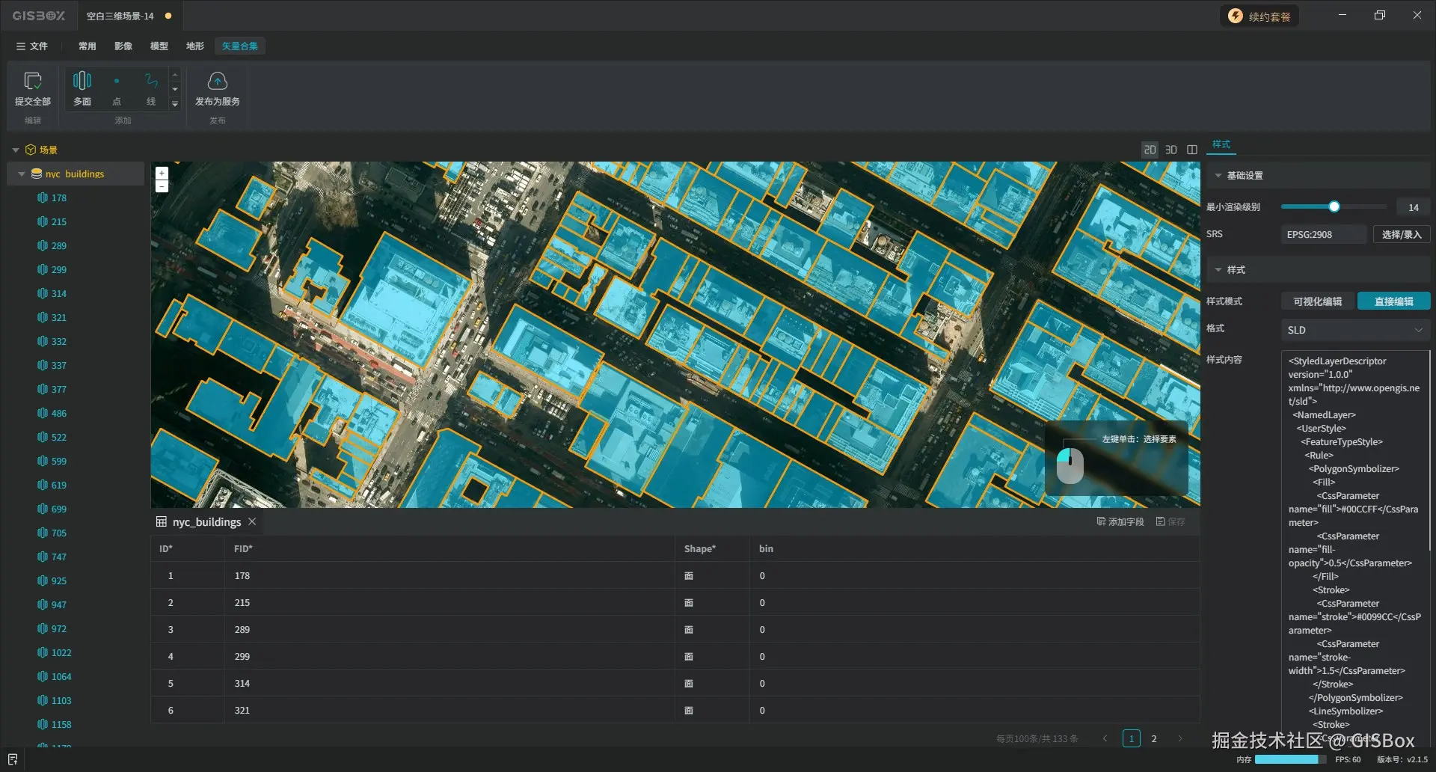Switch to 2D view mode

[x=1150, y=150]
